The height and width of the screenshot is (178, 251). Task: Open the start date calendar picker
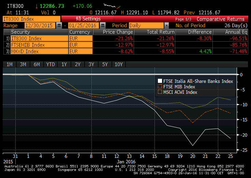pos(59,26)
